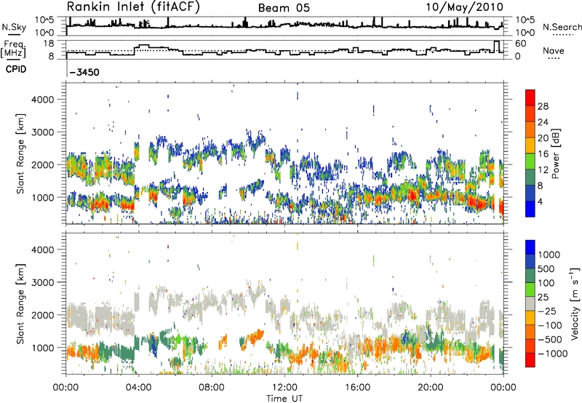Click the red segment of power colorbar
Image resolution: width=582 pixels, height=403 pixels.
pyautogui.click(x=530, y=97)
